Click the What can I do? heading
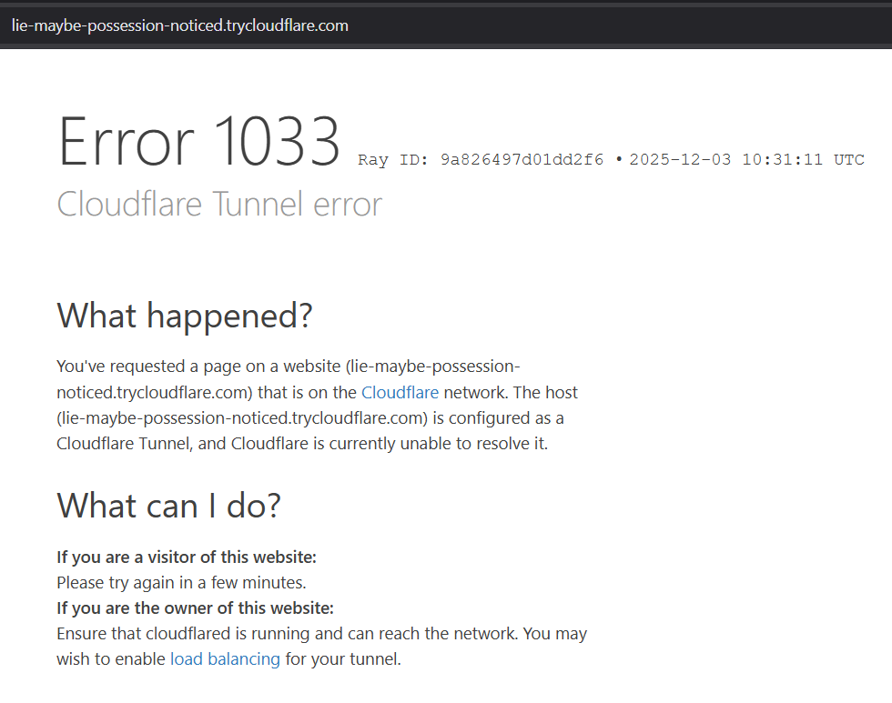 pos(169,506)
